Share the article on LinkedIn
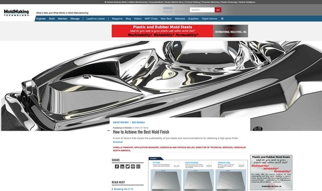 [122, 166]
